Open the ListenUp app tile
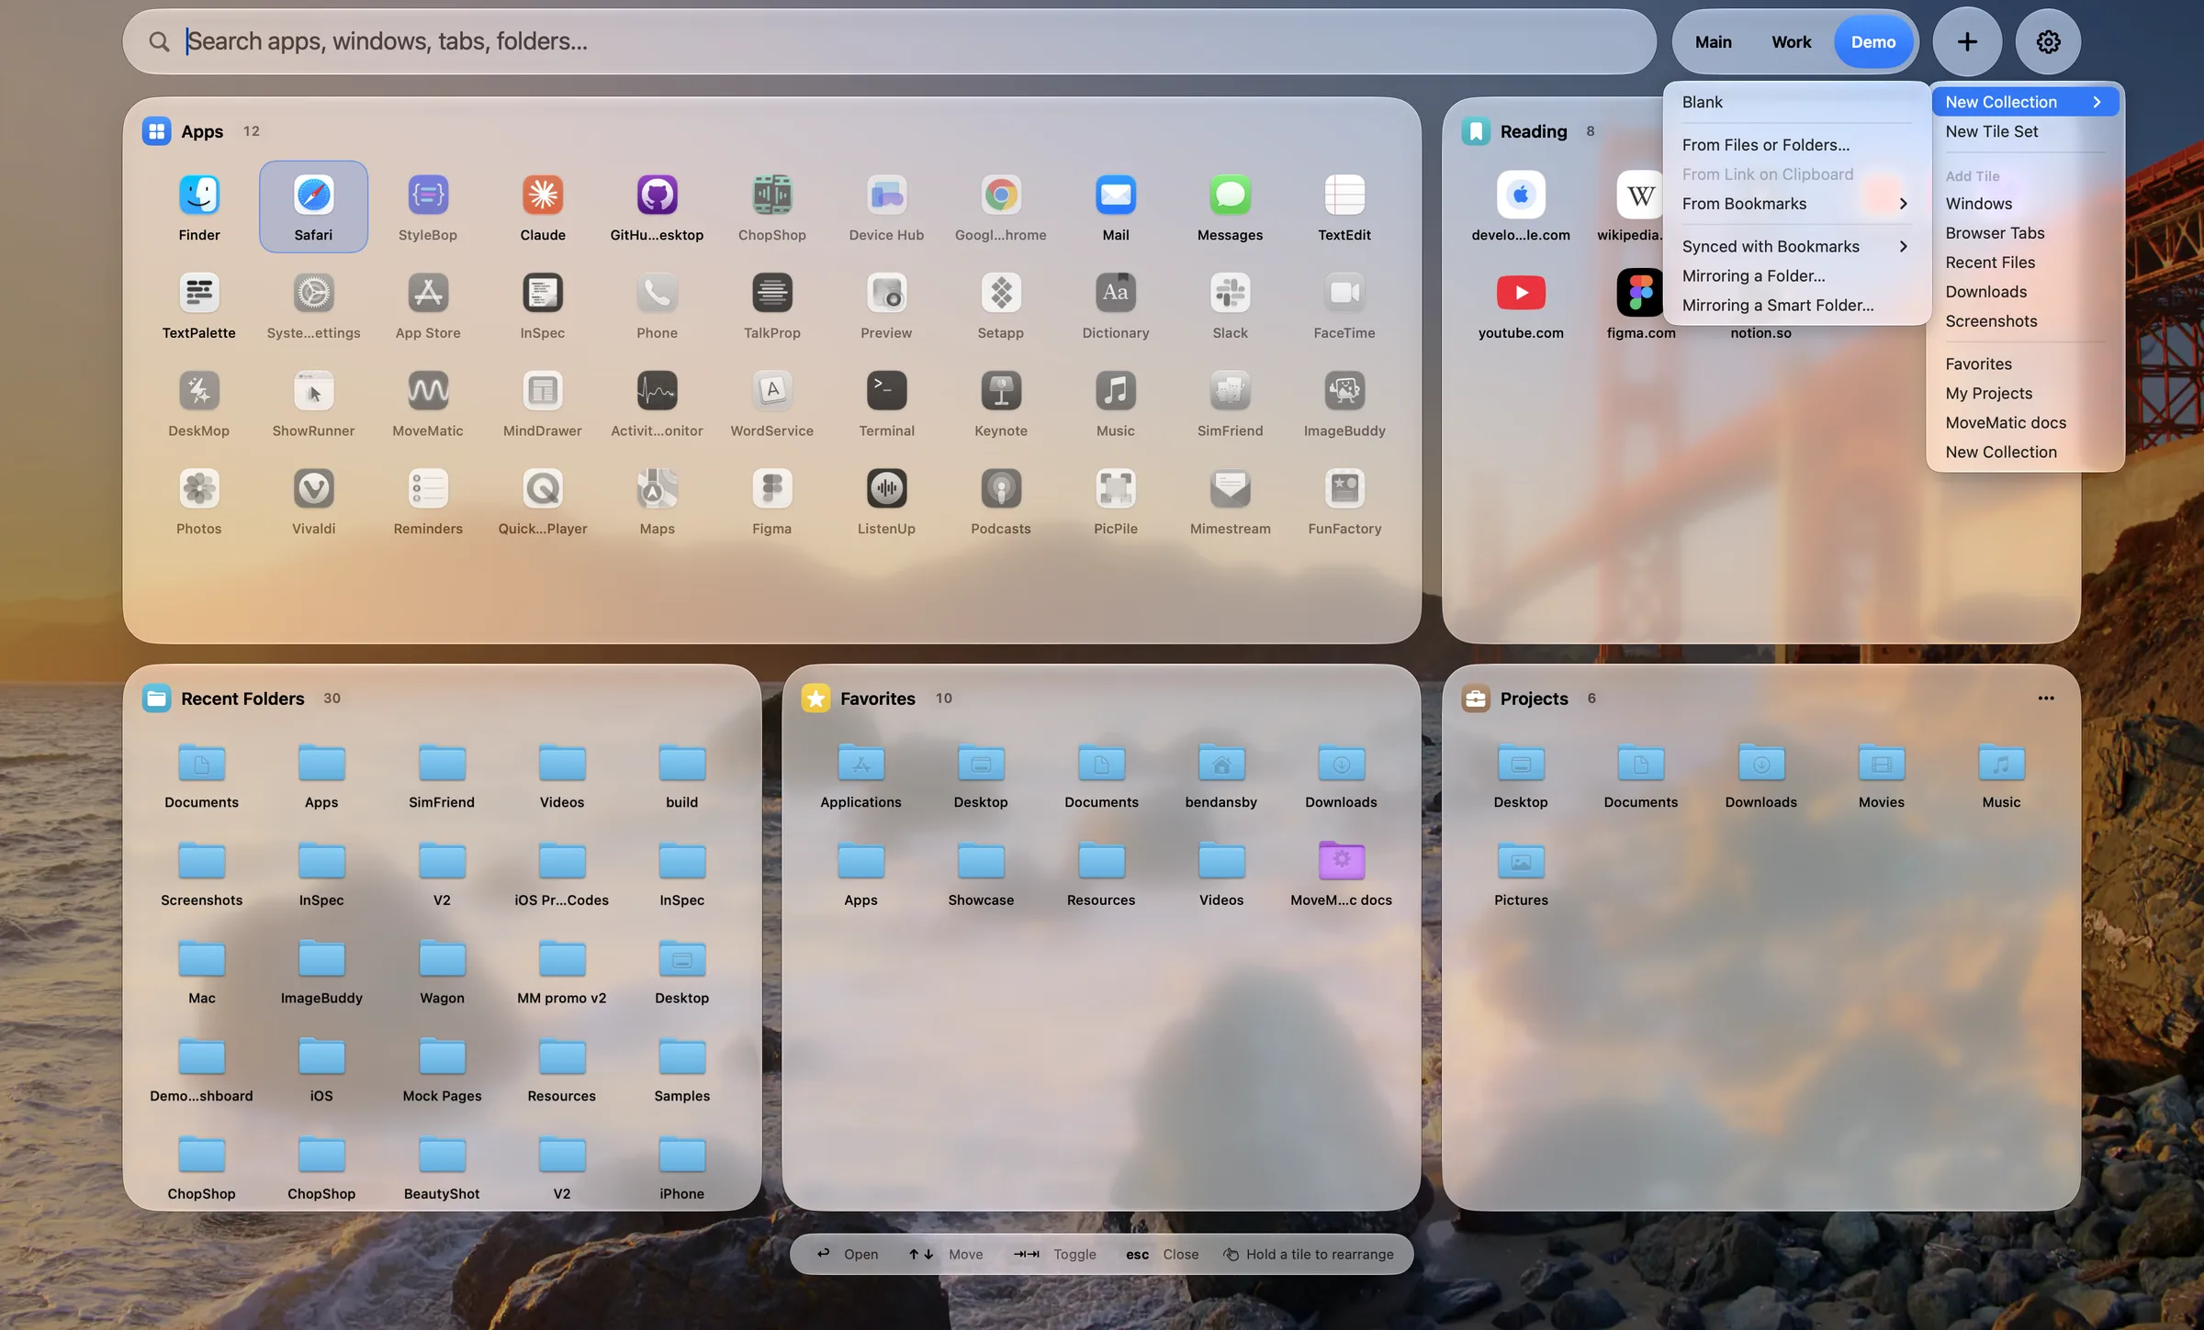The width and height of the screenshot is (2204, 1330). pyautogui.click(x=886, y=501)
